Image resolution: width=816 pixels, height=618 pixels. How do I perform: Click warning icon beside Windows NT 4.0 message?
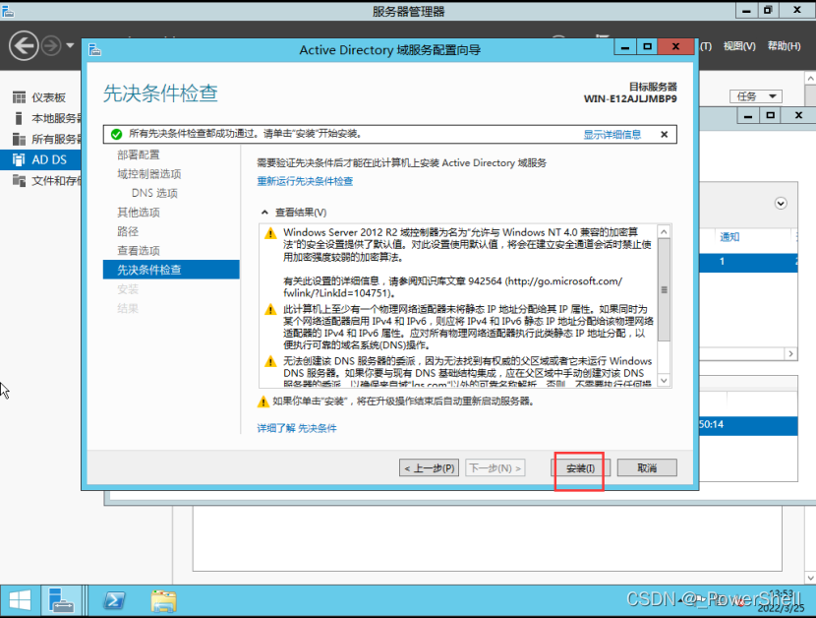[x=270, y=233]
